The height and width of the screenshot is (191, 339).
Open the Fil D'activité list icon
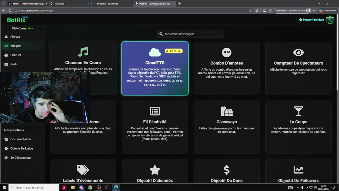[155, 111]
